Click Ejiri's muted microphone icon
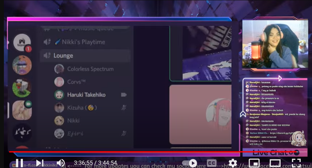Image resolution: width=312 pixels, height=168 pixels. (x=124, y=133)
